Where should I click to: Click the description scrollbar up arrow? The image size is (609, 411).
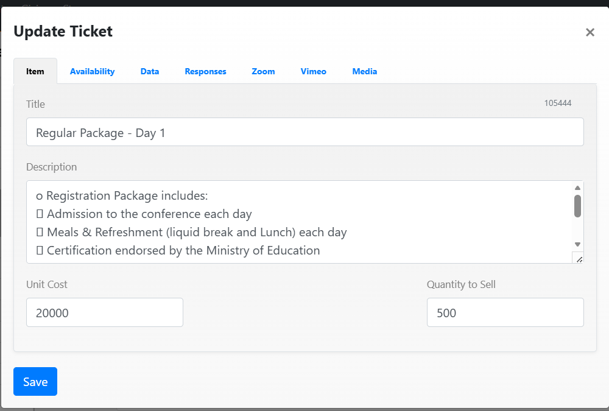[577, 188]
